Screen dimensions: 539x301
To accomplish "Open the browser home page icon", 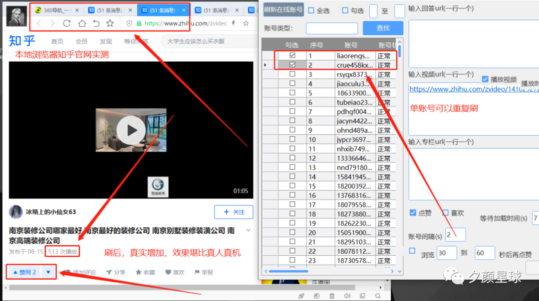I will tap(82, 23).
